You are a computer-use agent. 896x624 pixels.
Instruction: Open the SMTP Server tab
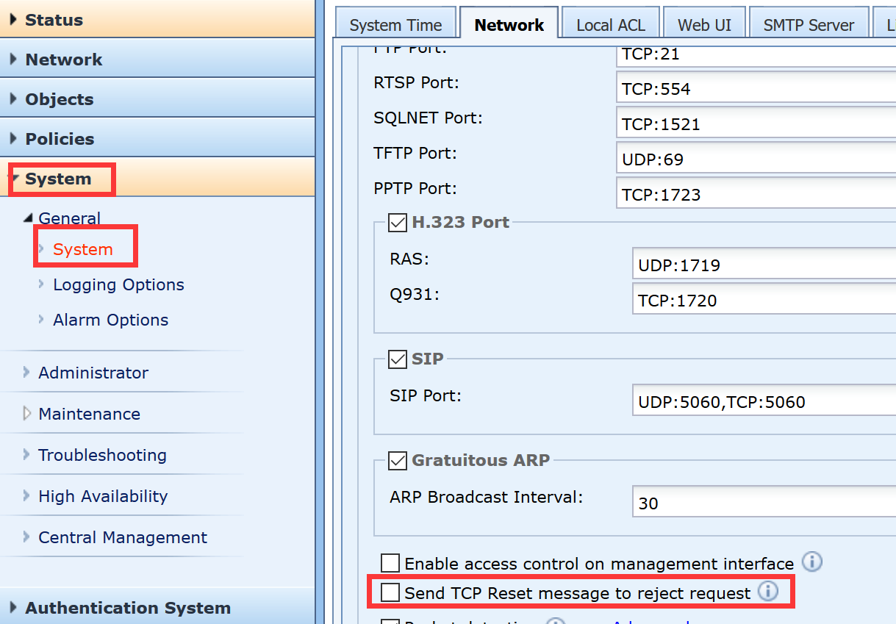click(809, 25)
